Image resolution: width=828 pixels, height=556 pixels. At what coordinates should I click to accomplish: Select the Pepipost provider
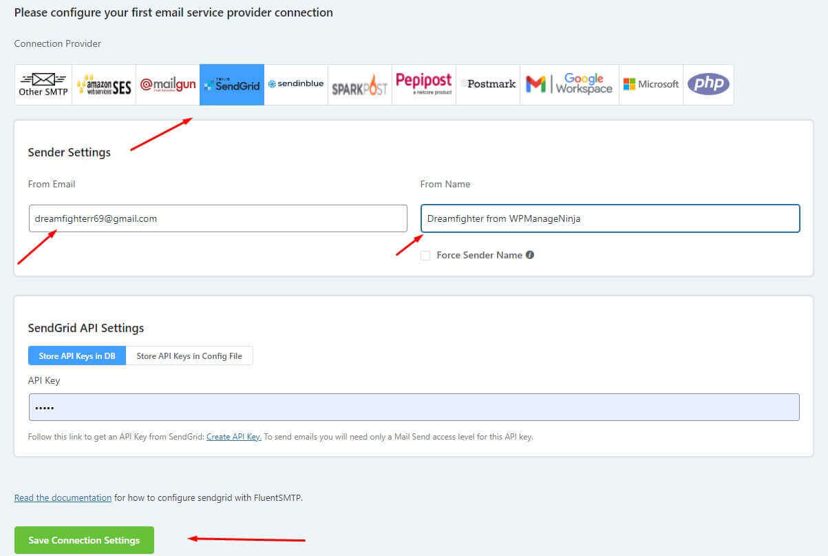(424, 85)
